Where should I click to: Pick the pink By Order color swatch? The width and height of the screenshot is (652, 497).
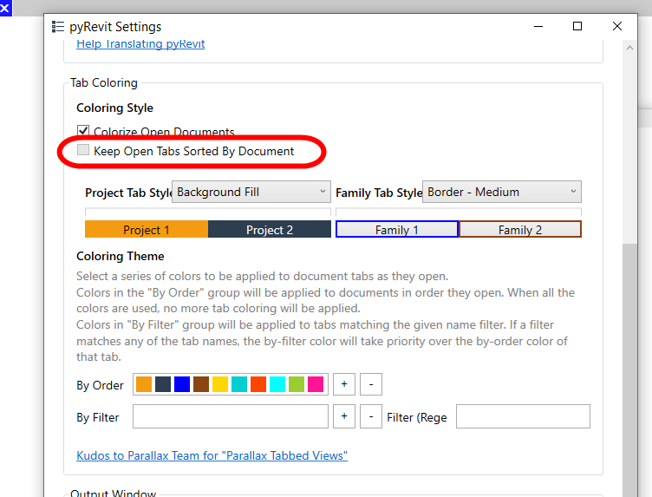pos(316,384)
